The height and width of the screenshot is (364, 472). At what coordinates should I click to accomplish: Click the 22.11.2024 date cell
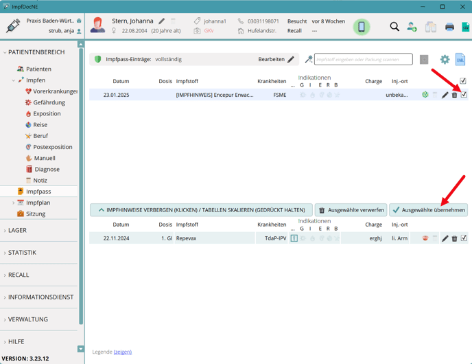[x=116, y=238]
